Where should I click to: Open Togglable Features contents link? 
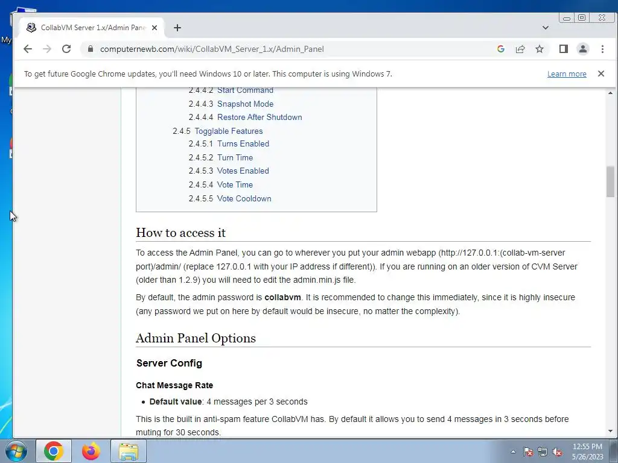229,131
